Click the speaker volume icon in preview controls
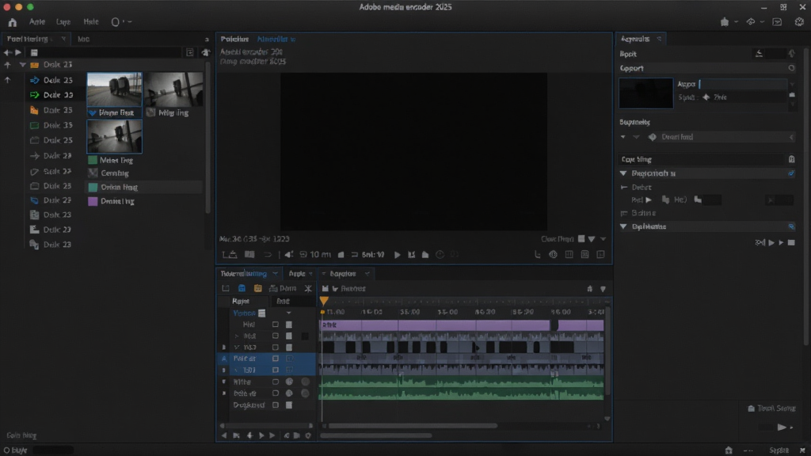This screenshot has height=456, width=811. point(289,254)
